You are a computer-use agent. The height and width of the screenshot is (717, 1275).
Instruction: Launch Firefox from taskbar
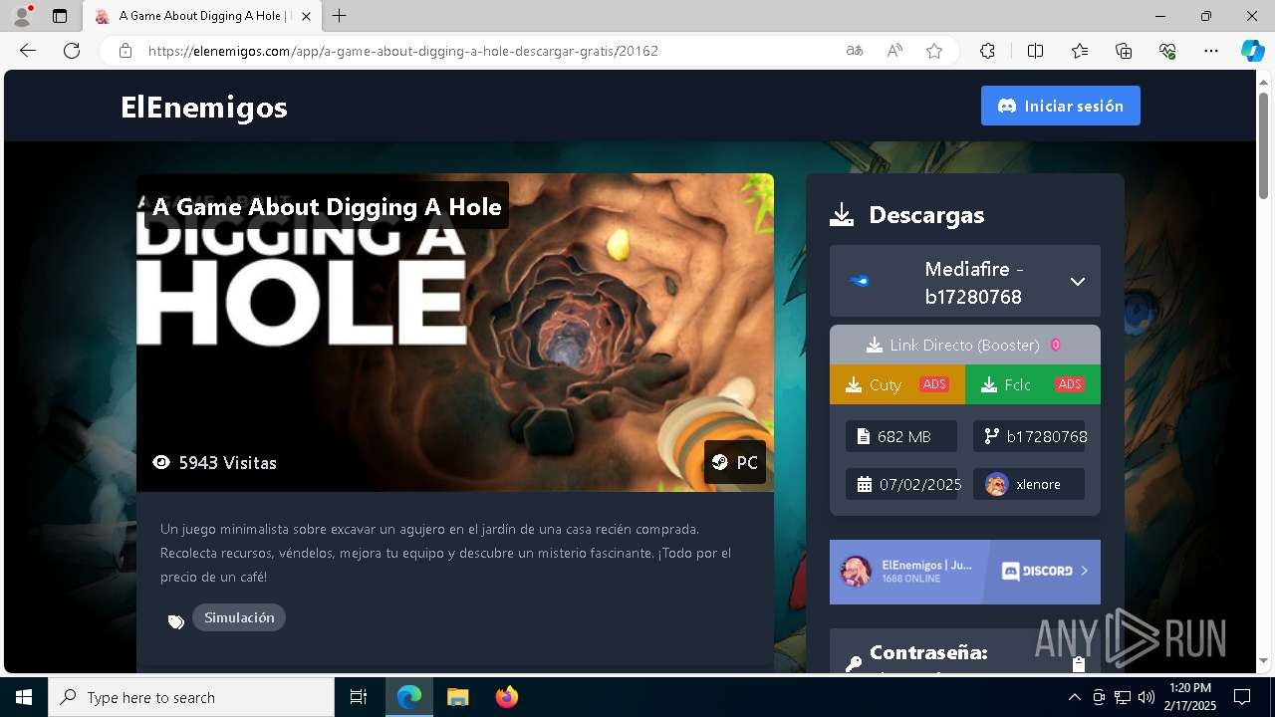(x=506, y=697)
